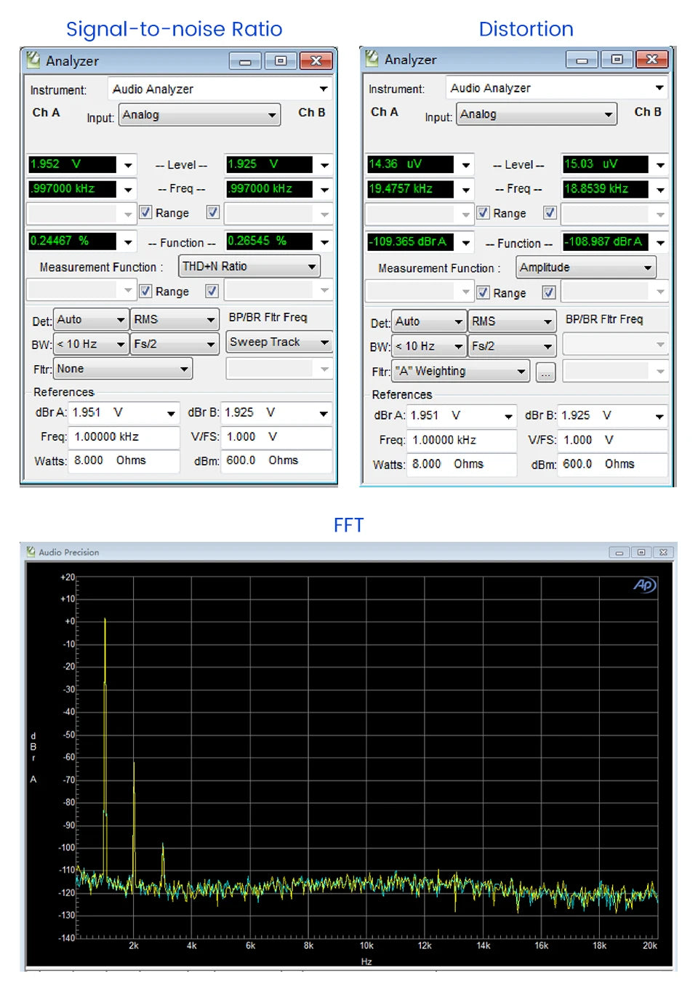This screenshot has height=984, width=698.
Task: Minimize the Distortion Analyzer window
Action: (x=582, y=60)
